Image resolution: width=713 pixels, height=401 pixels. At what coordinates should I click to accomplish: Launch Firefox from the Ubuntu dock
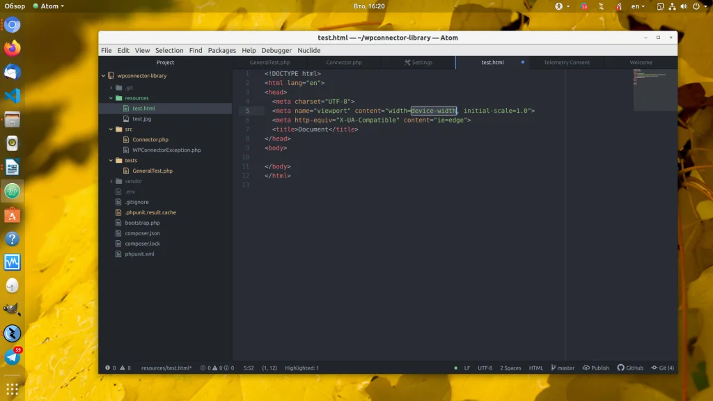coord(12,49)
